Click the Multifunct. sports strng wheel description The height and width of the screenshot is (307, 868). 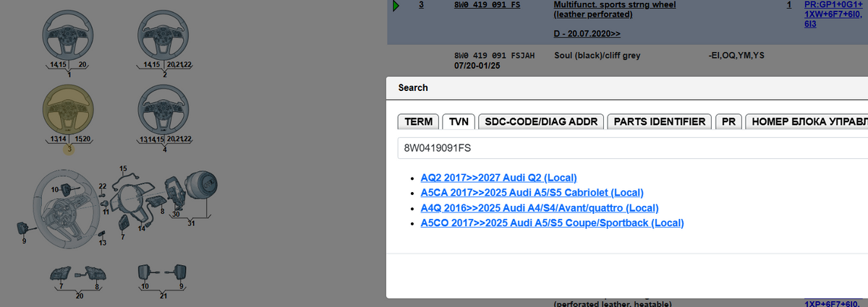coord(614,9)
